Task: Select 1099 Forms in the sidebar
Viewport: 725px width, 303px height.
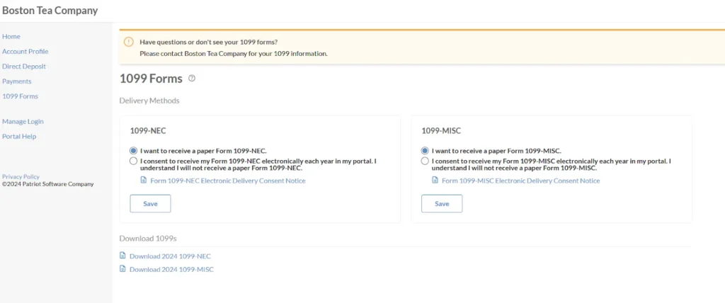Action: [21, 96]
